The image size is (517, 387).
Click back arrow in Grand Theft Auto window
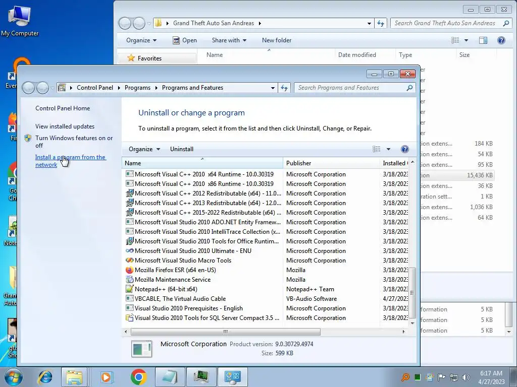tap(125, 23)
